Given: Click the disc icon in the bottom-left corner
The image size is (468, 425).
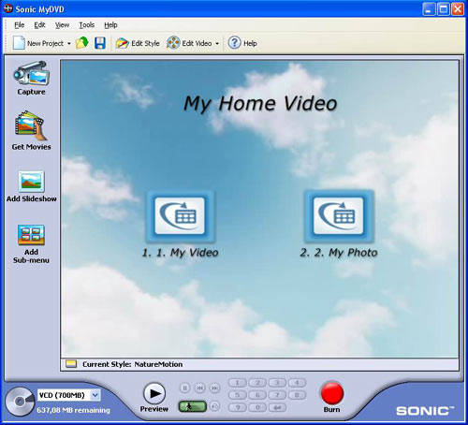Looking at the screenshot, I should click(20, 402).
